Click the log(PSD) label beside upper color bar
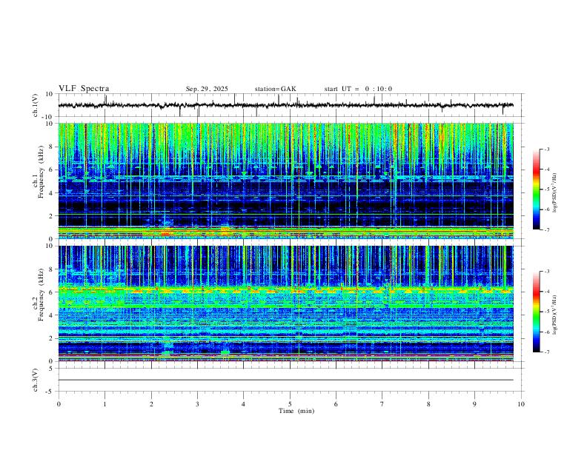Viewport: 587px width, 453px height. (x=554, y=193)
